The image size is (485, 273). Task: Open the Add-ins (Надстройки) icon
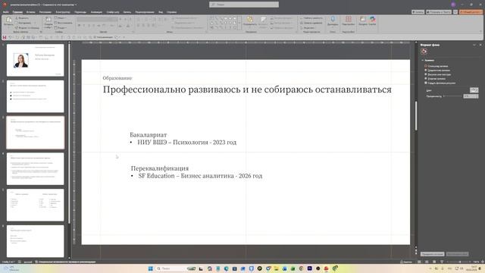pos(349,20)
